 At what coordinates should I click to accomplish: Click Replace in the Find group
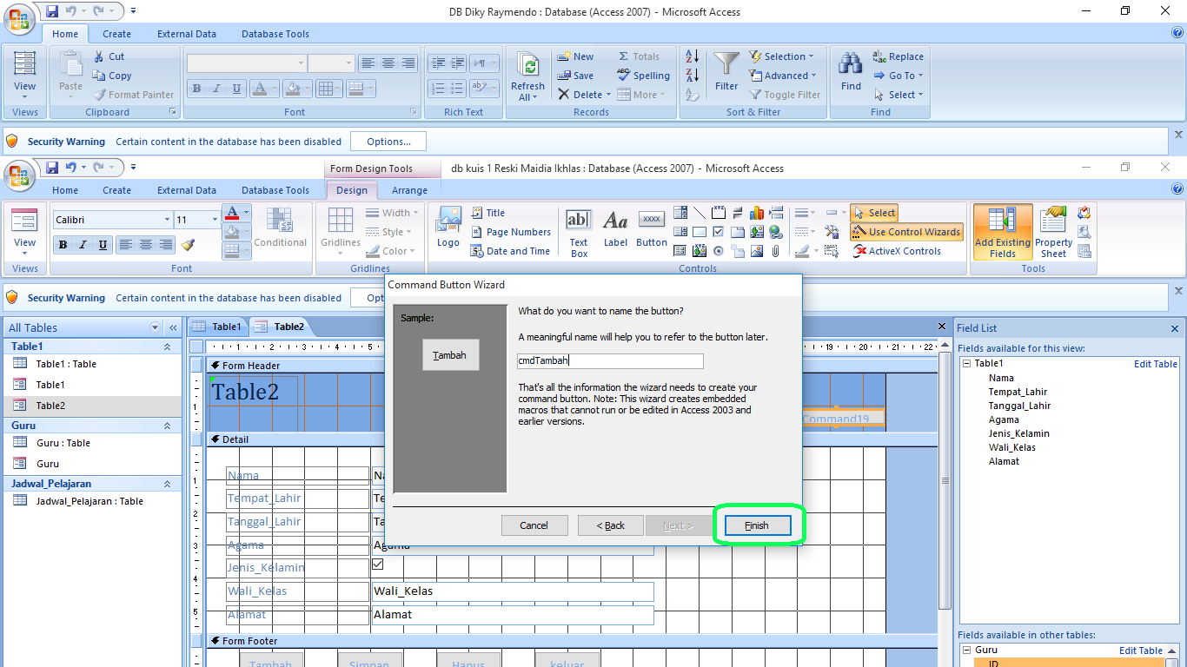899,56
